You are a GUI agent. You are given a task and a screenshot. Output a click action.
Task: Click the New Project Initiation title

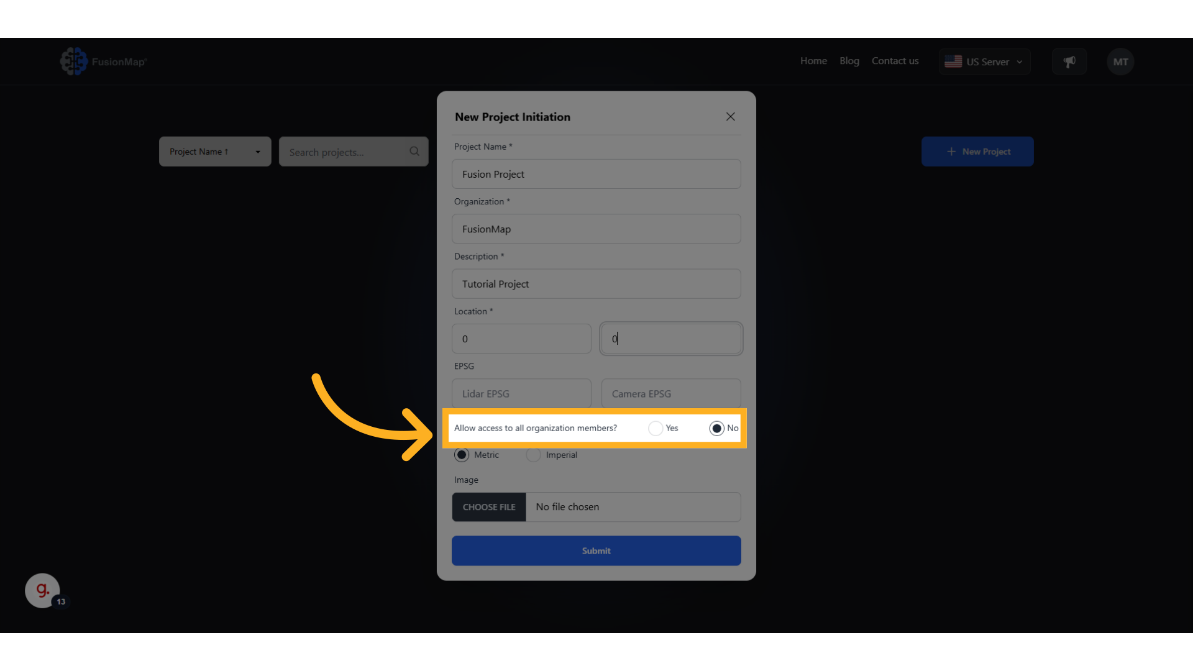pos(513,117)
